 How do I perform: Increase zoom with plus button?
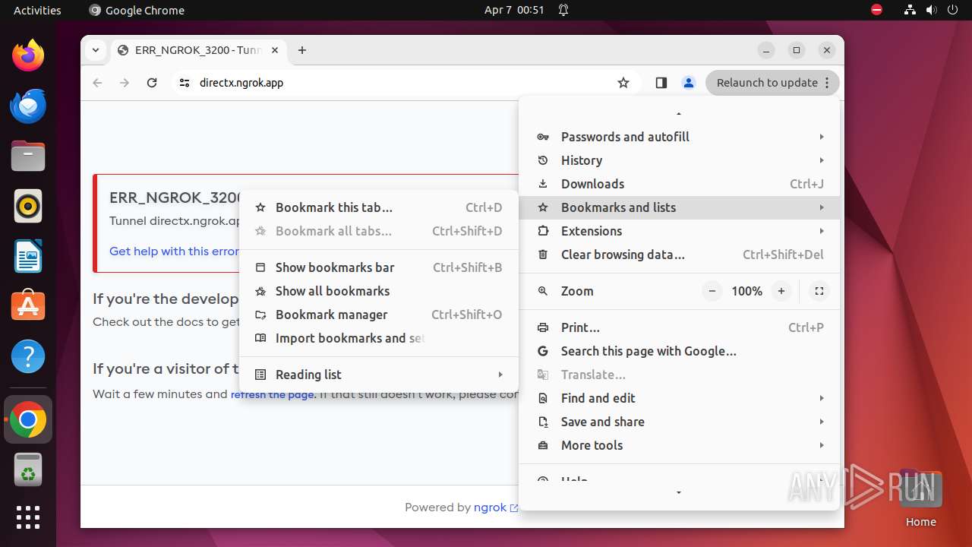(x=781, y=291)
